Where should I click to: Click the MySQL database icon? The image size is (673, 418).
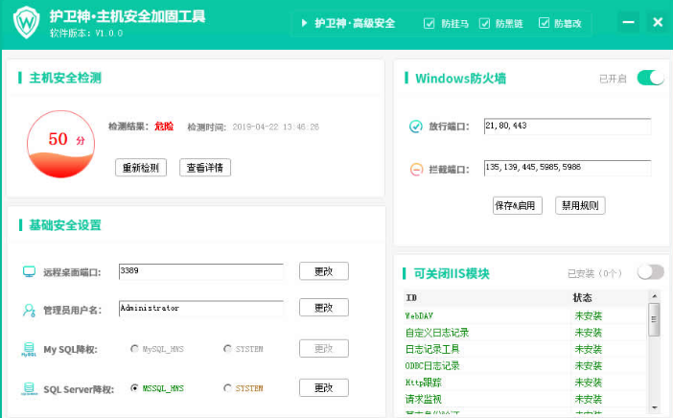[29, 350]
